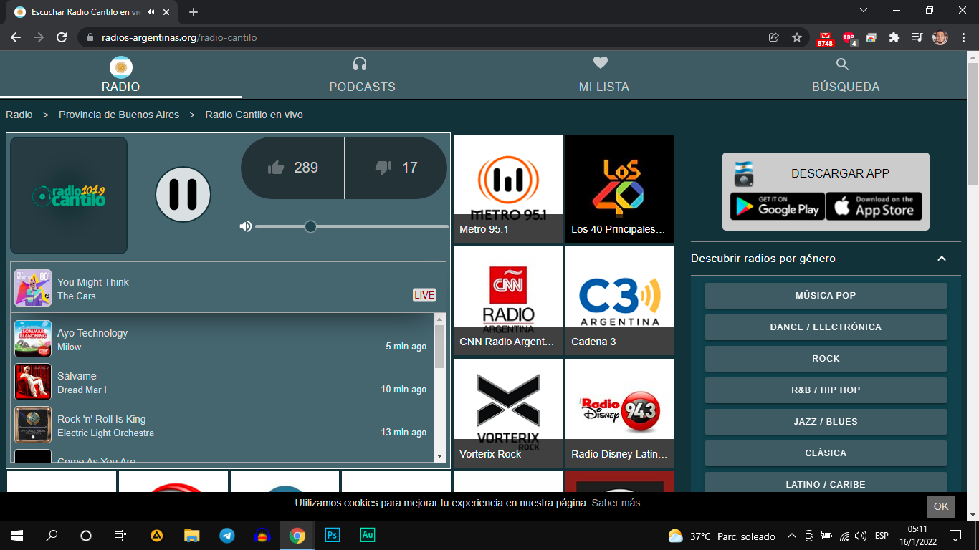
Task: Open the PODCASTS tab
Action: point(362,76)
